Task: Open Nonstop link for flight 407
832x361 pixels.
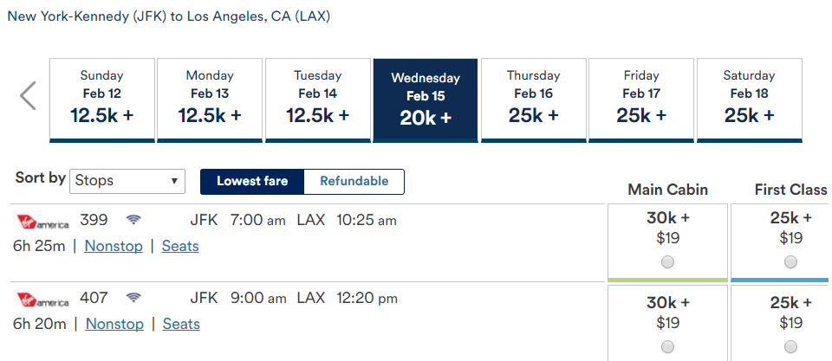Action: point(114,325)
